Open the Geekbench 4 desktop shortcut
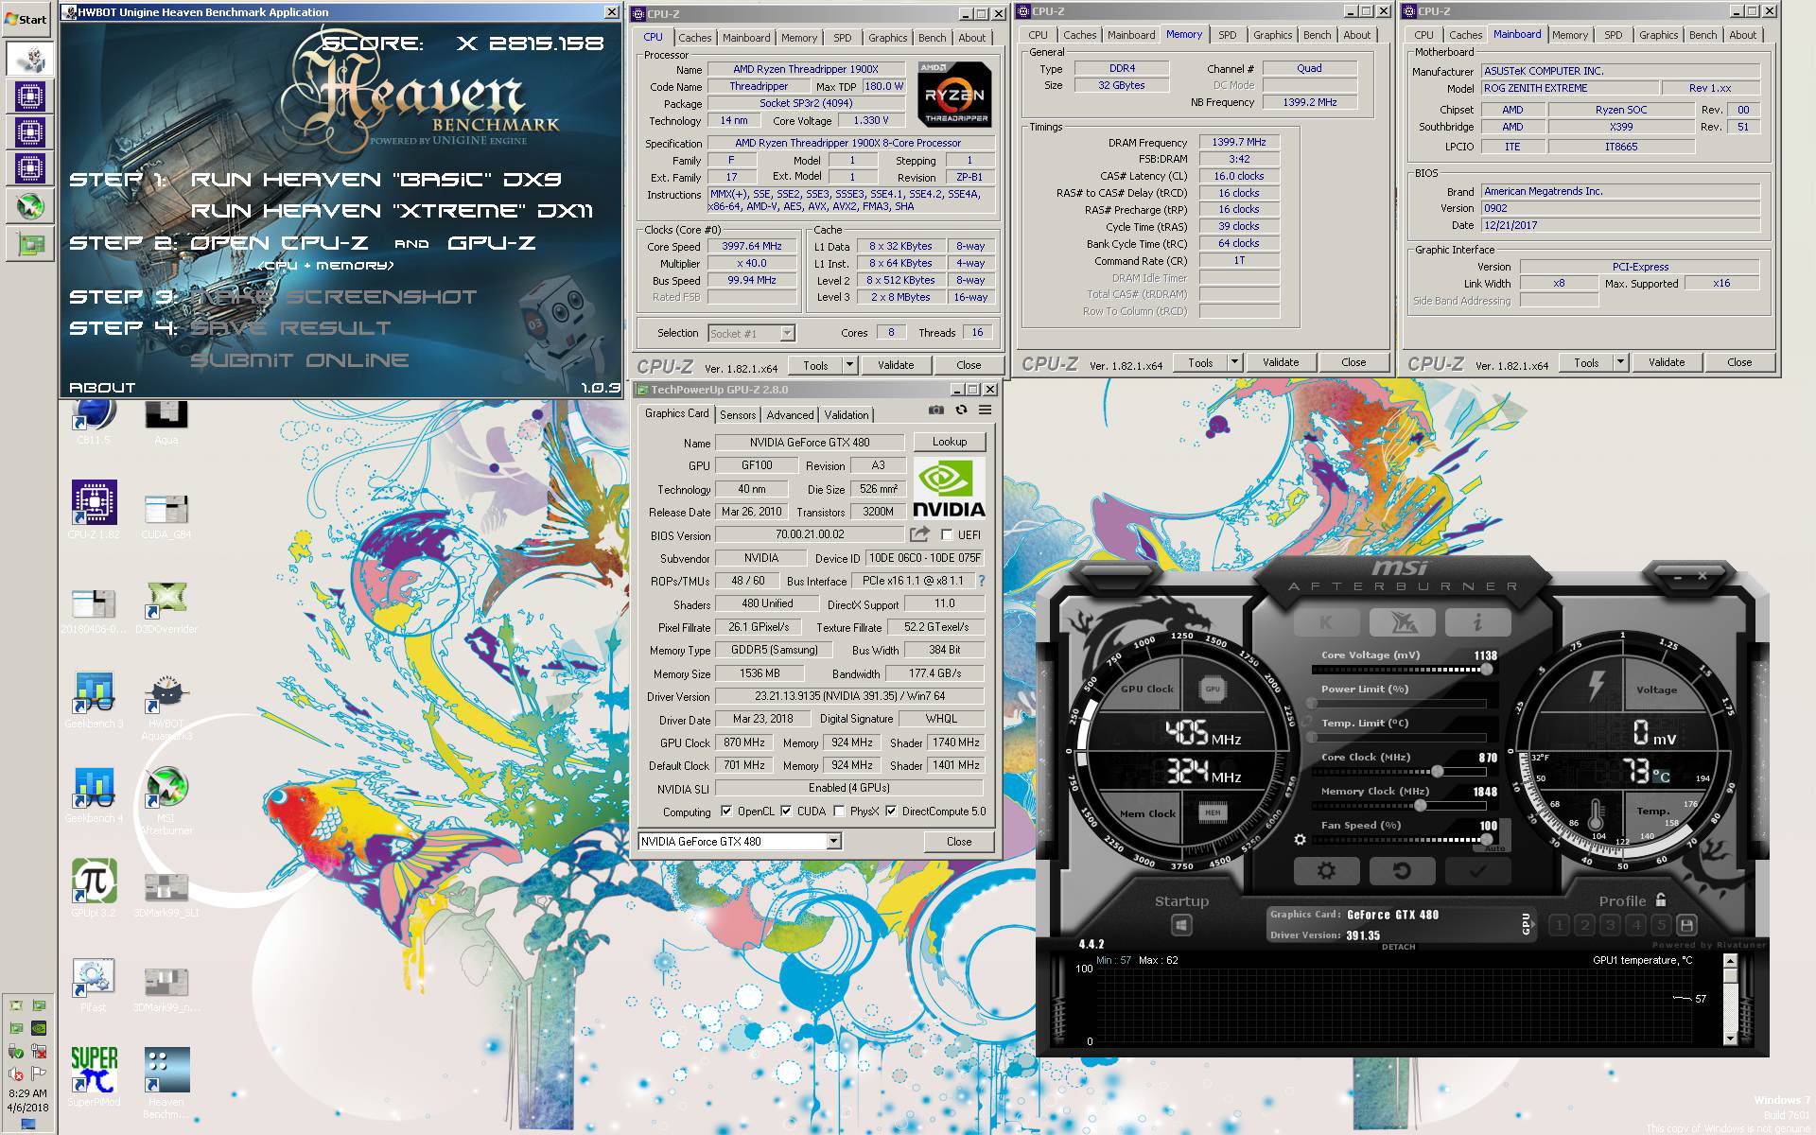The width and height of the screenshot is (1816, 1135). (94, 794)
